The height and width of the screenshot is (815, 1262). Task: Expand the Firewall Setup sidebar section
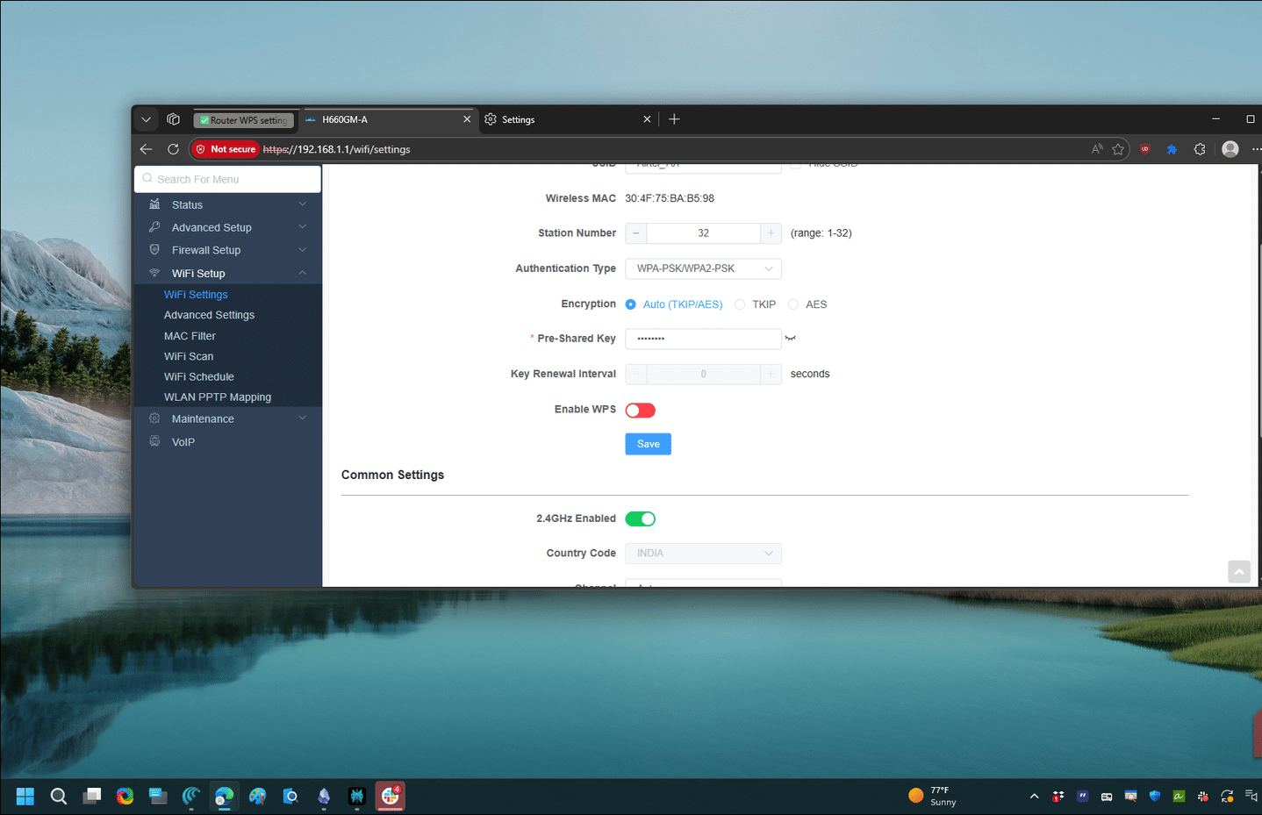228,250
